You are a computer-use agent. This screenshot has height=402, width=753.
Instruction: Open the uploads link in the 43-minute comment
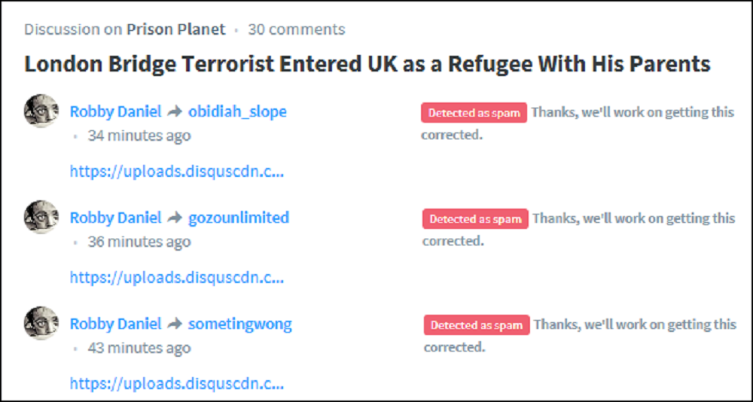[177, 384]
